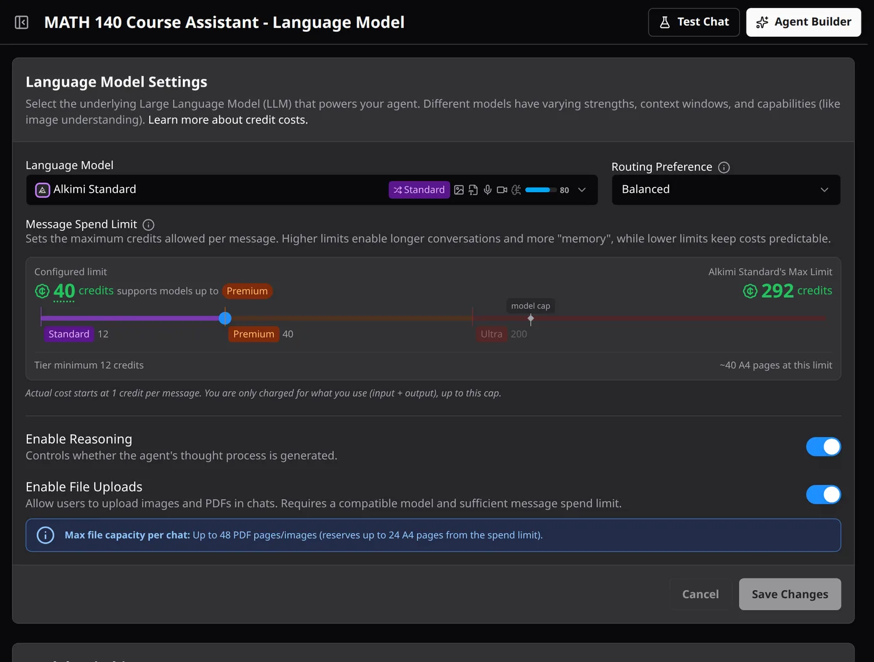The width and height of the screenshot is (874, 662).
Task: Open the Routing Preference Balanced dropdown
Action: click(726, 190)
